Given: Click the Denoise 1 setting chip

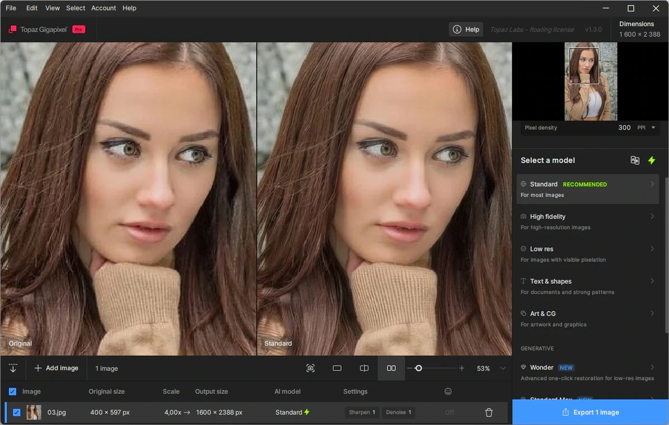Looking at the screenshot, I should click(x=398, y=412).
